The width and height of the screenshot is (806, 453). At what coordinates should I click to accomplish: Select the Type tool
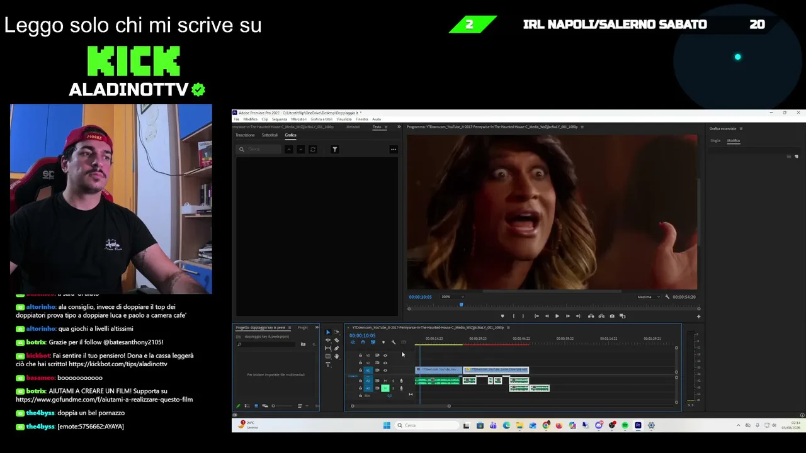(x=327, y=365)
